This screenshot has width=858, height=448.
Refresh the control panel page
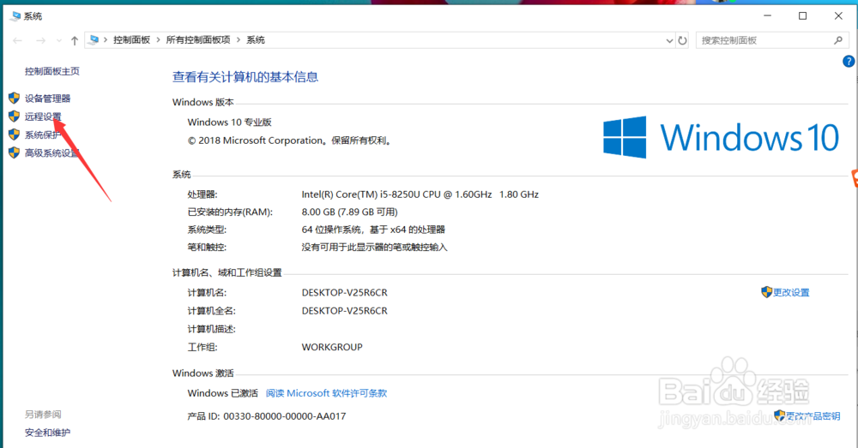tap(682, 40)
